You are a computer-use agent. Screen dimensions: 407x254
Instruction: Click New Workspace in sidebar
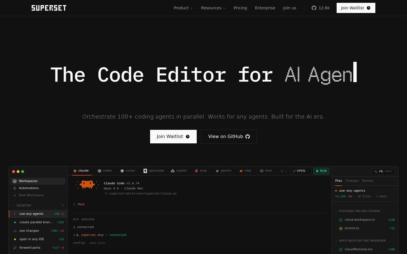pyautogui.click(x=38, y=195)
